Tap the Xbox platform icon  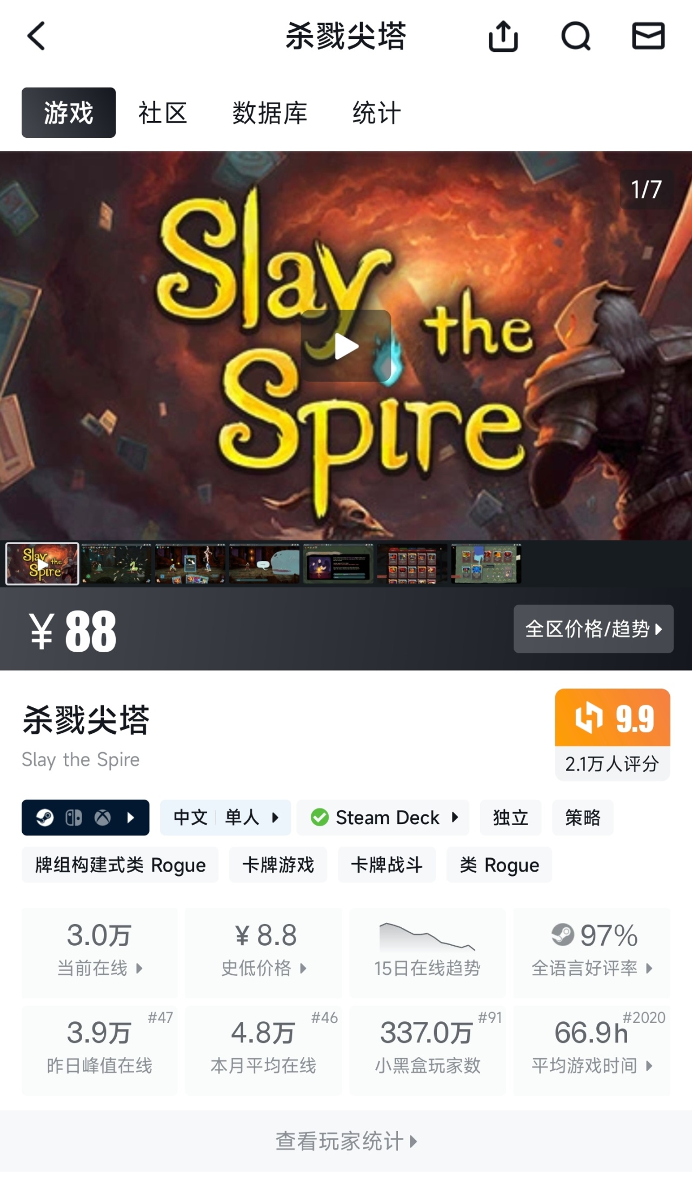pyautogui.click(x=103, y=818)
